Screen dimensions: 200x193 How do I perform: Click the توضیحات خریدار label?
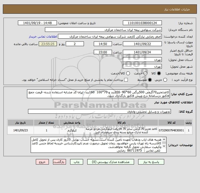(180, 145)
